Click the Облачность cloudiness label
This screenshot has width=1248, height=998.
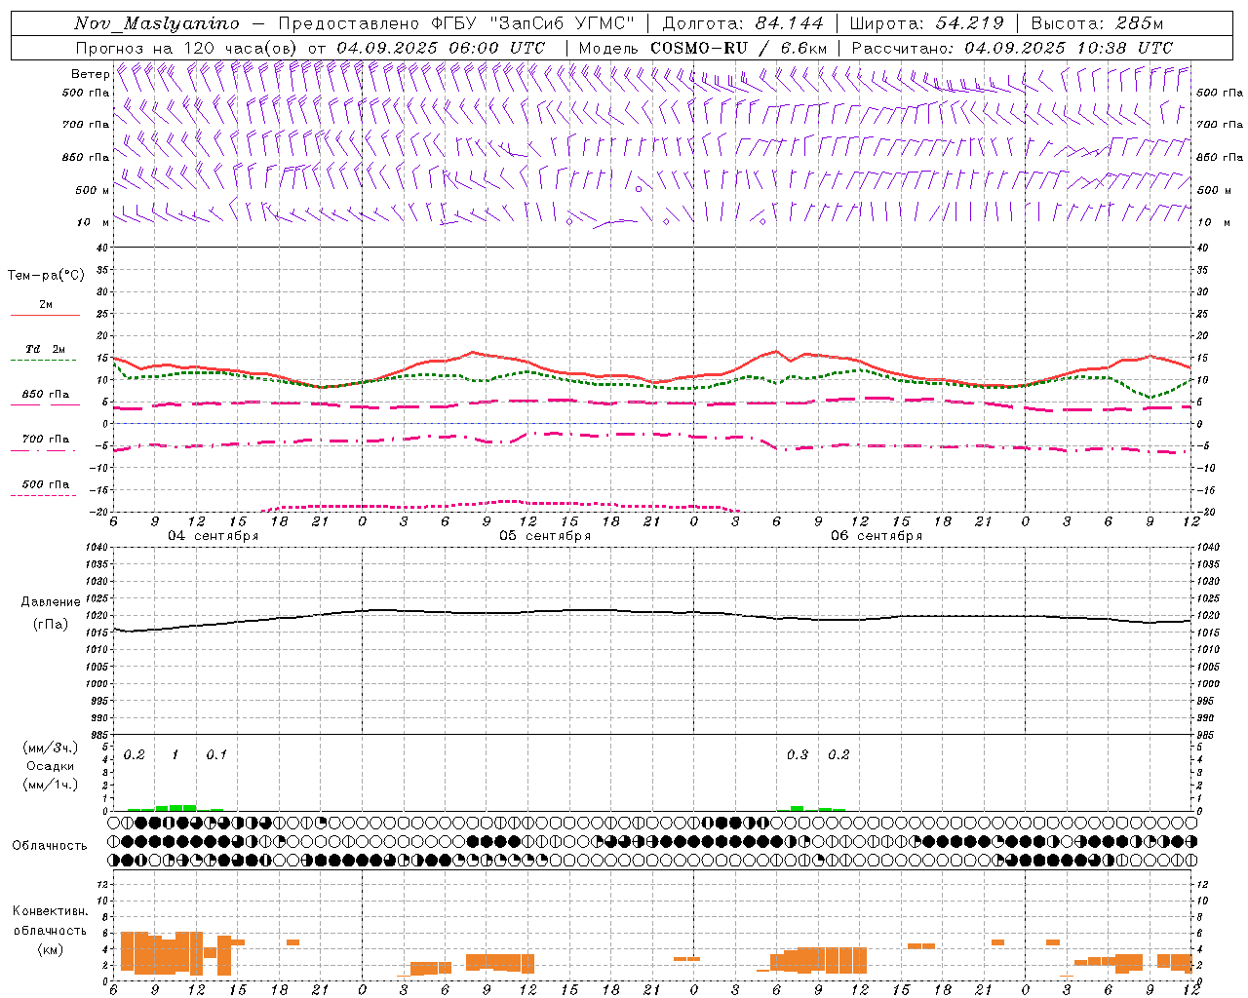click(x=50, y=845)
